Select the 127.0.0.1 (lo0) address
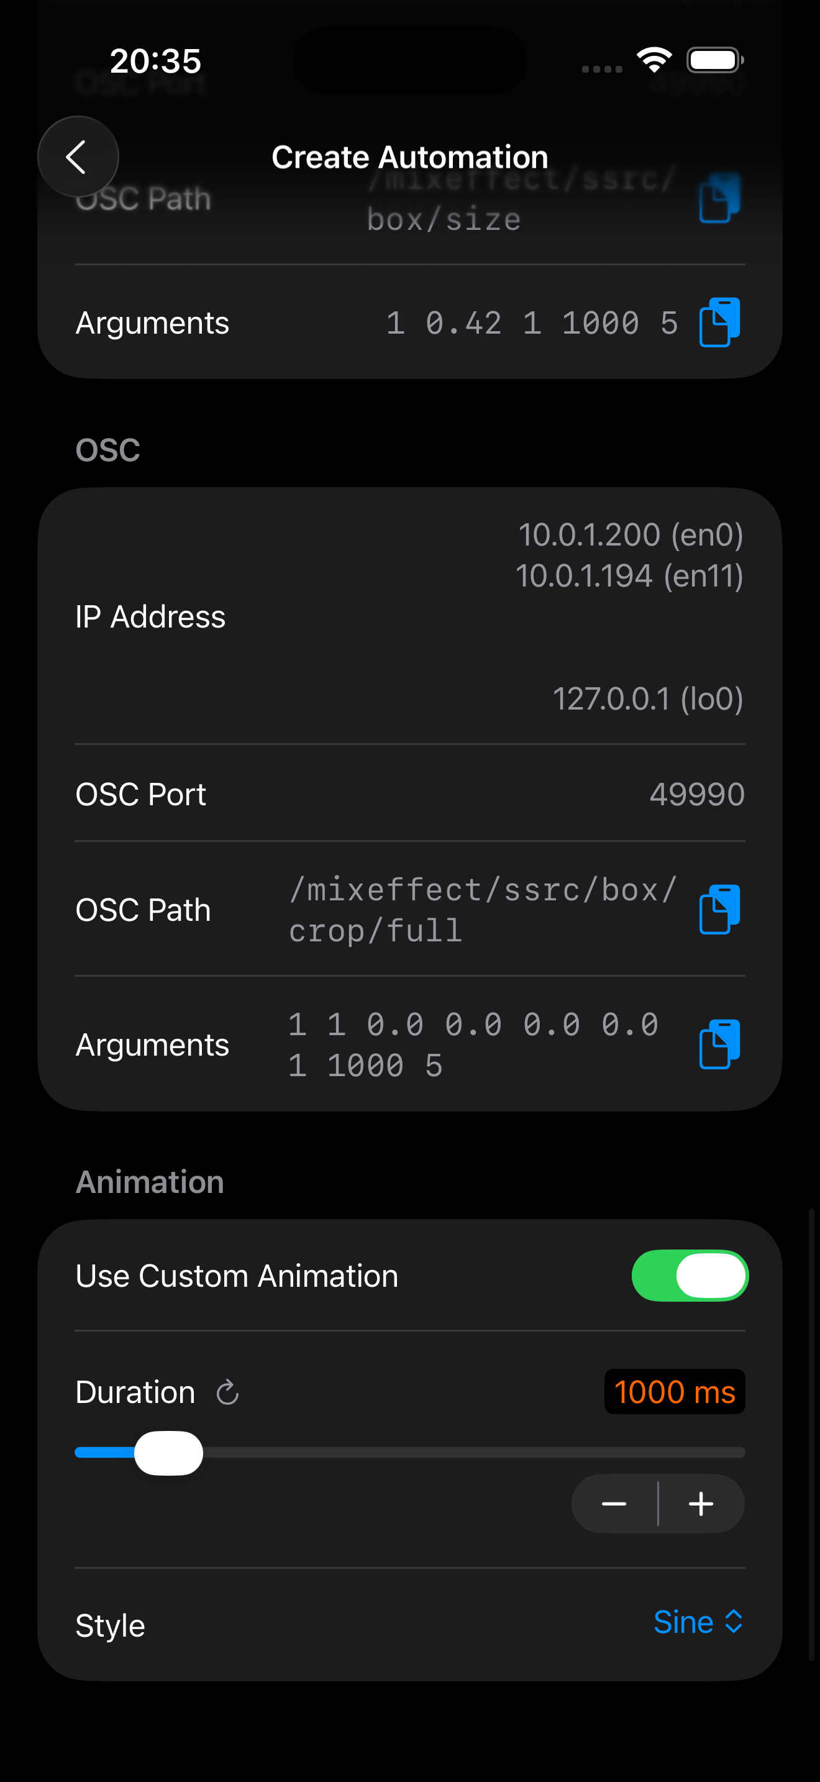Image resolution: width=820 pixels, height=1782 pixels. 648,698
